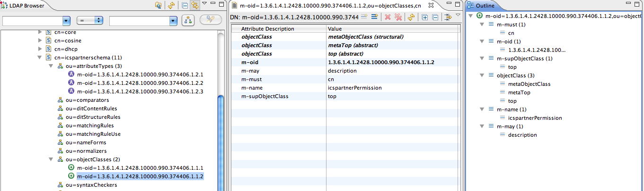Viewport: 644px width, 191px height.
Task: Select the ou=nameForms entry
Action: point(86,142)
